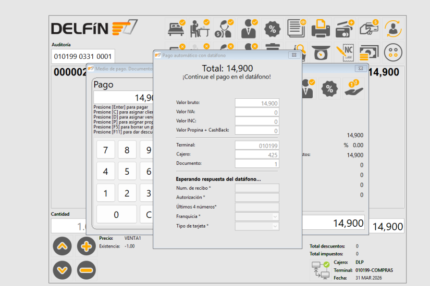Click the Autorización input field
The image size is (430, 286).
point(257,197)
